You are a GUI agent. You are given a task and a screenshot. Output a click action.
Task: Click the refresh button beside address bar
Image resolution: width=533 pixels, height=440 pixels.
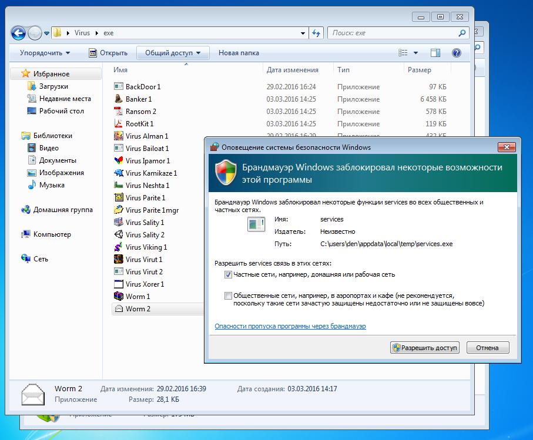coord(316,33)
